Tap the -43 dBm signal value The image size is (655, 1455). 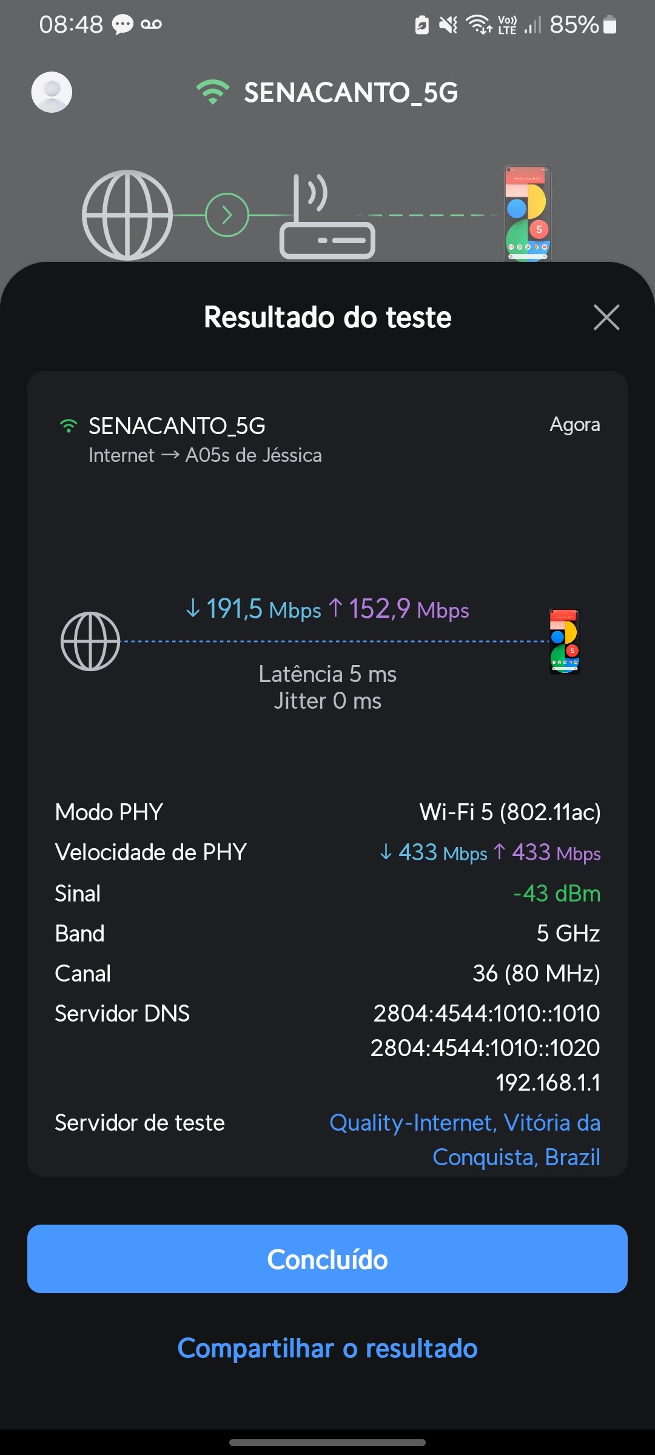(x=556, y=894)
